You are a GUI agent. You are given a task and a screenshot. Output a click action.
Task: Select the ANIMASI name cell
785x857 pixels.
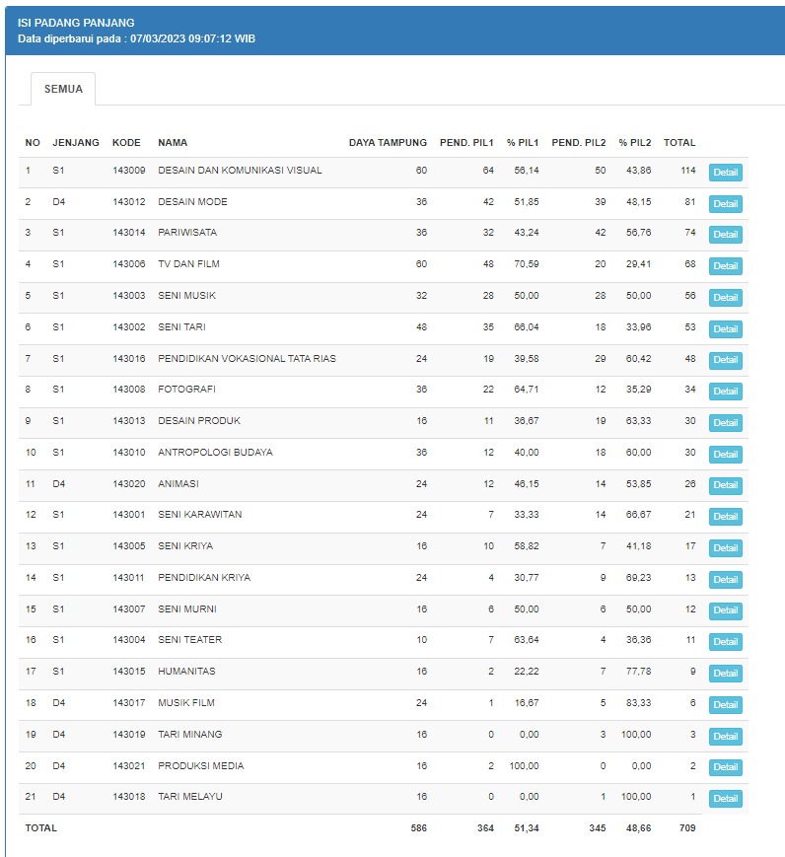coord(178,483)
